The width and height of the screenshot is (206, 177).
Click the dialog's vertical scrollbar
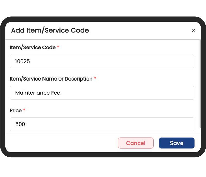[x=200, y=85]
